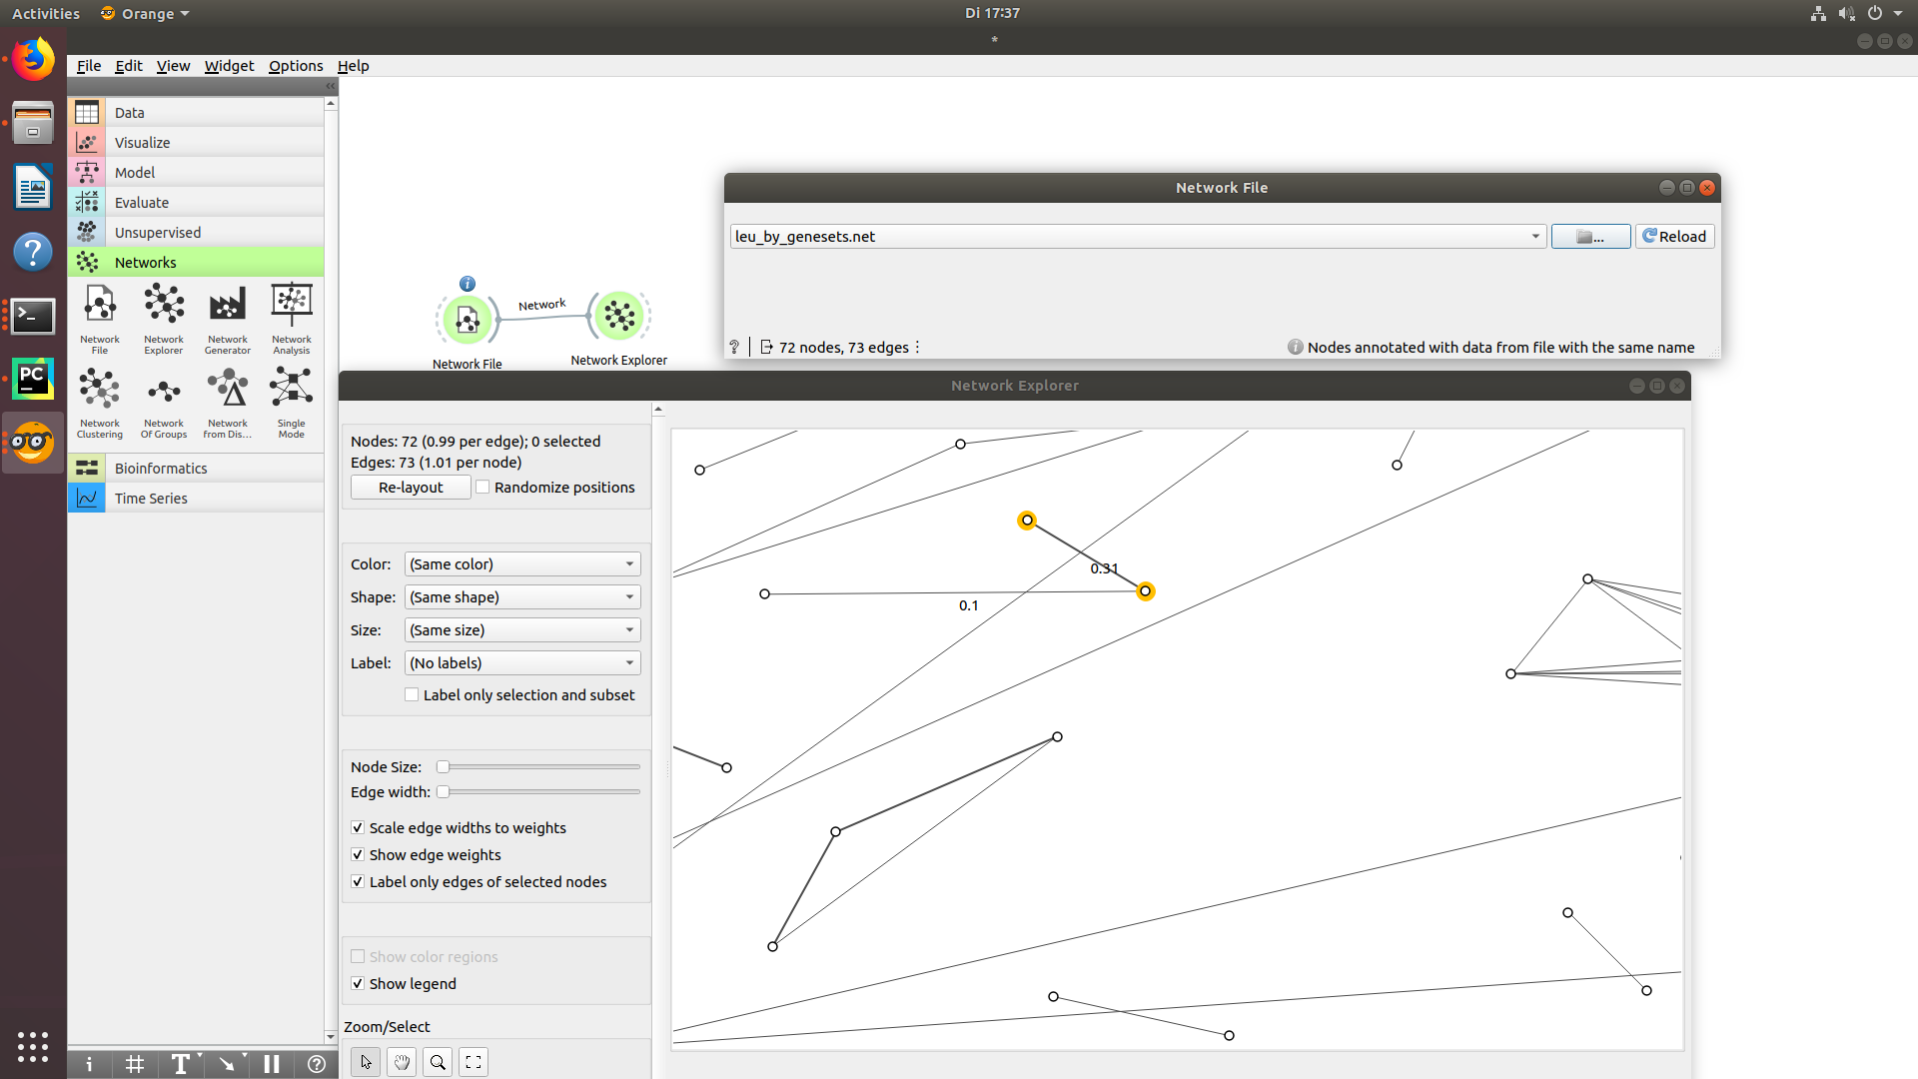
Task: Add the Network Clustering widget
Action: (100, 402)
